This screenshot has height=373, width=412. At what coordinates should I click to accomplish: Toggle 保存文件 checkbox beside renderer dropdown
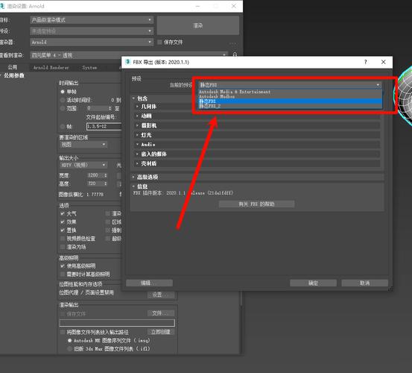(159, 42)
